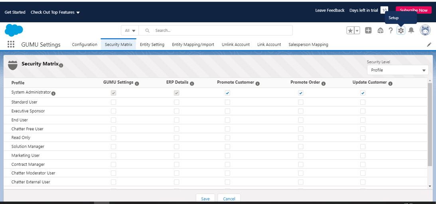
Task: Open the Entity Setting tab
Action: [152, 44]
